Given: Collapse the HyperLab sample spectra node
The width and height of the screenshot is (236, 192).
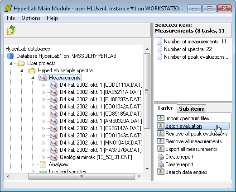Looking at the screenshot, I should point(22,70).
